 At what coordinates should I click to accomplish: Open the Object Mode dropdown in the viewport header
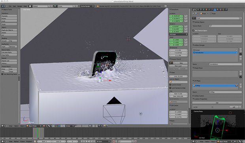coord(34,126)
